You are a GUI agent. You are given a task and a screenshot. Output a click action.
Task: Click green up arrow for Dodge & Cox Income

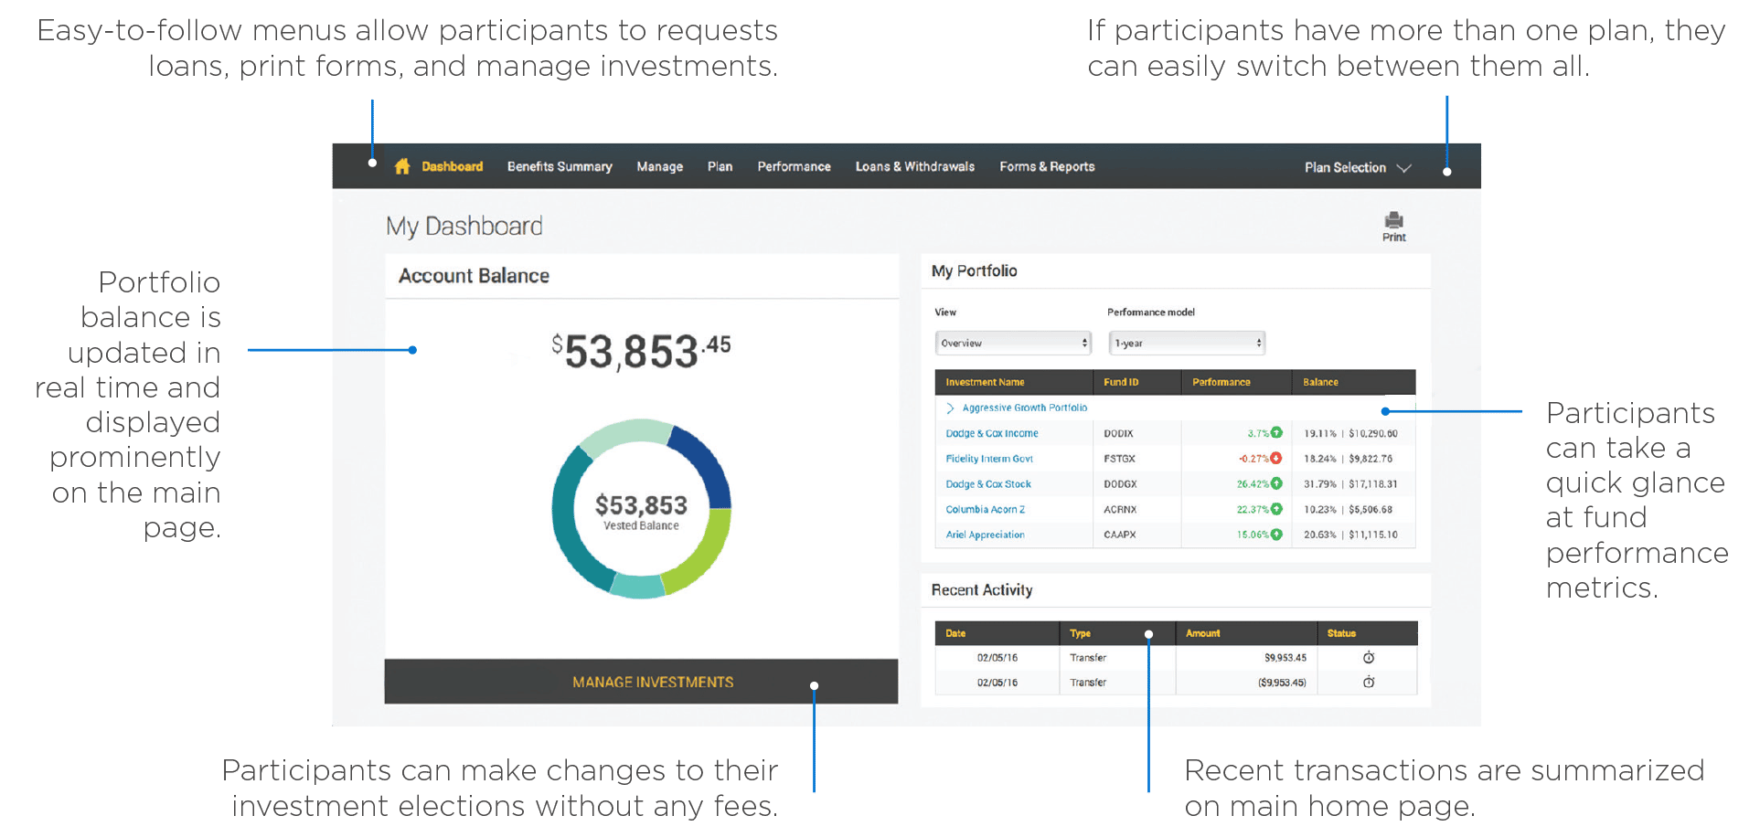(1276, 433)
